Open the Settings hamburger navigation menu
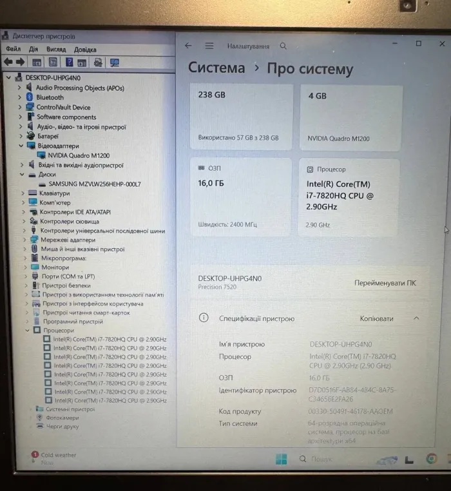Viewport: 451px width, 491px height. click(x=209, y=46)
